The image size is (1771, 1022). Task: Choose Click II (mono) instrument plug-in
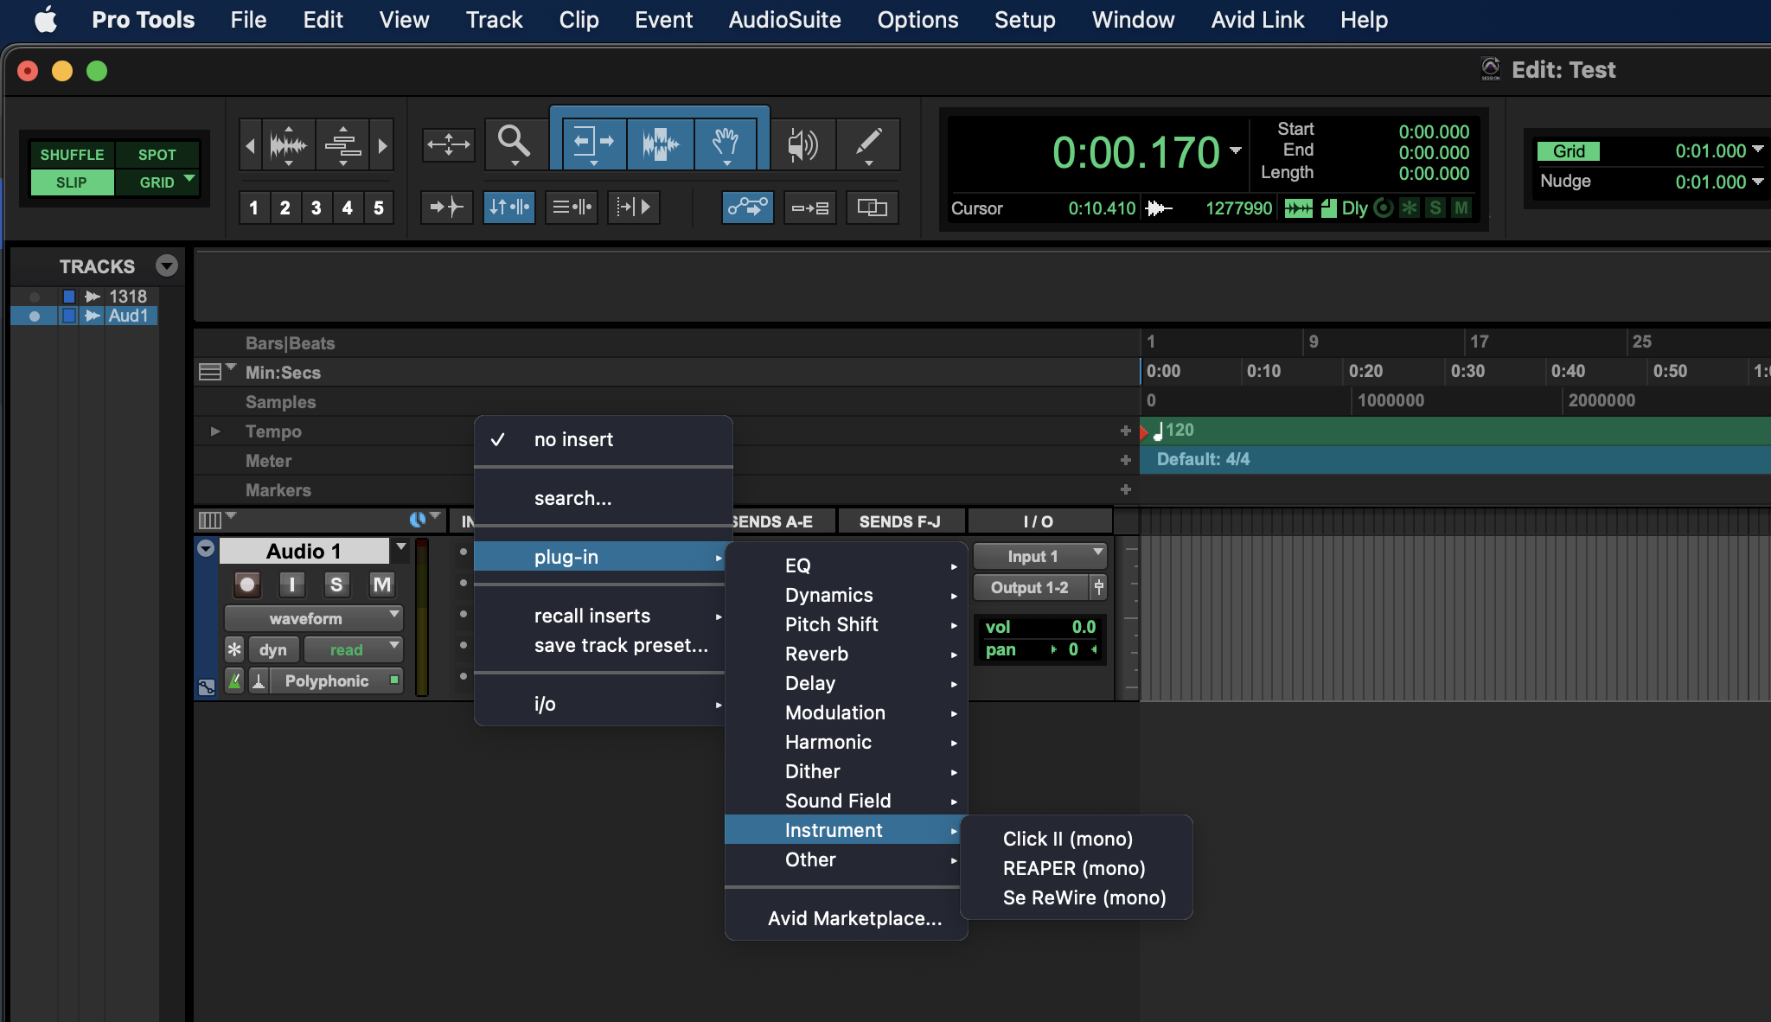click(1067, 839)
